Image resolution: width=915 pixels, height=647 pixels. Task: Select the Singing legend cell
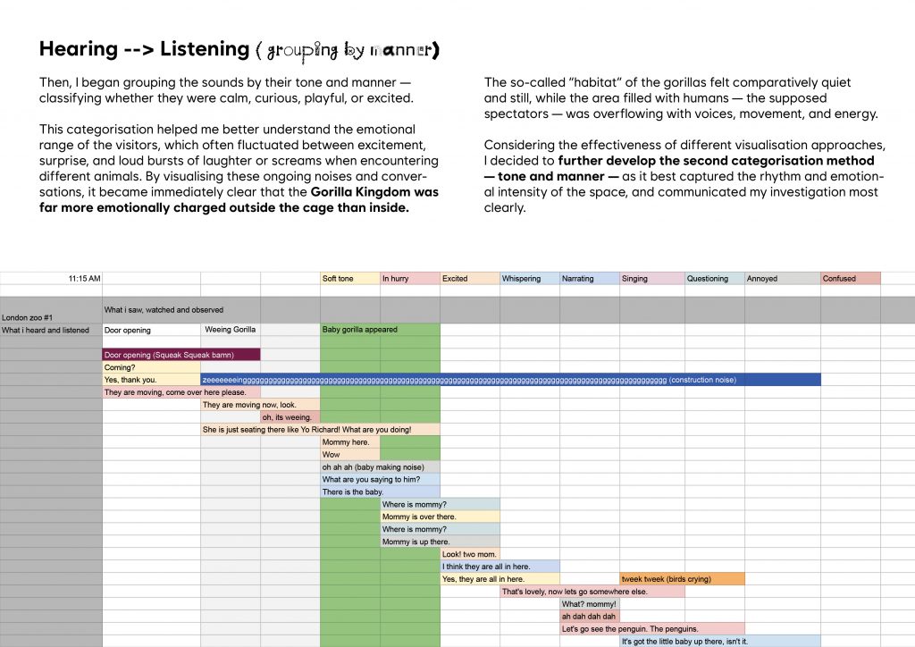(651, 279)
